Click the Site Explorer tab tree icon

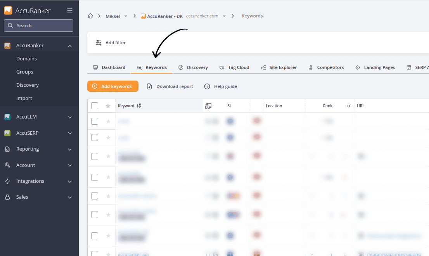pos(263,67)
